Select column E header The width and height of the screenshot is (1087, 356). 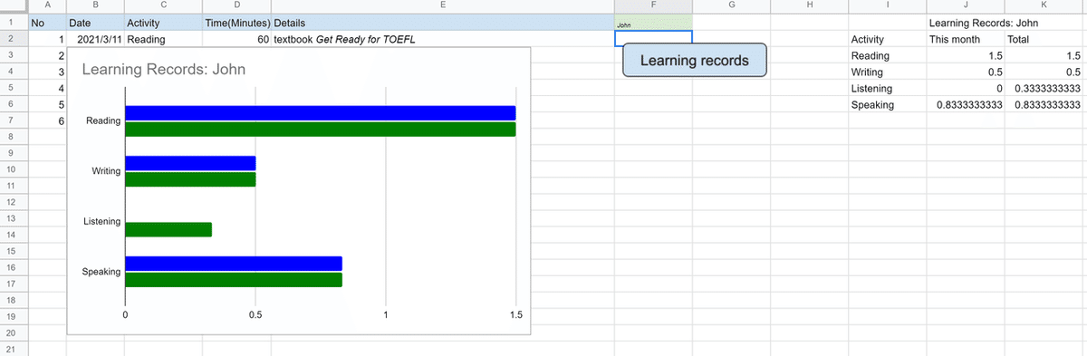click(442, 6)
